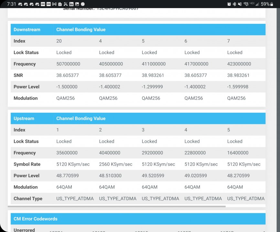Tap the leftmost Discord notification icon
The image size is (280, 232).
20,4
